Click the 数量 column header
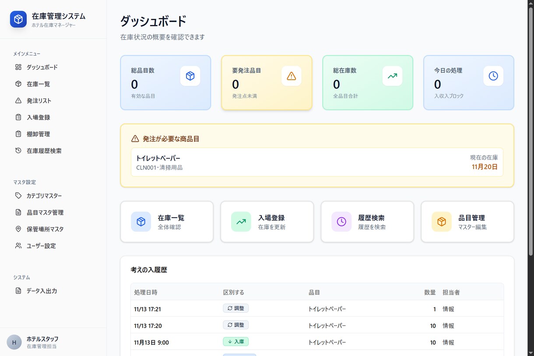534x356 pixels. [x=430, y=292]
